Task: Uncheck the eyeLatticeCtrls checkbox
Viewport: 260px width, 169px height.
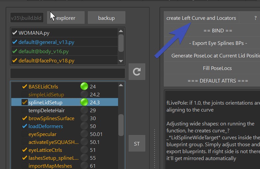Action: (25, 150)
